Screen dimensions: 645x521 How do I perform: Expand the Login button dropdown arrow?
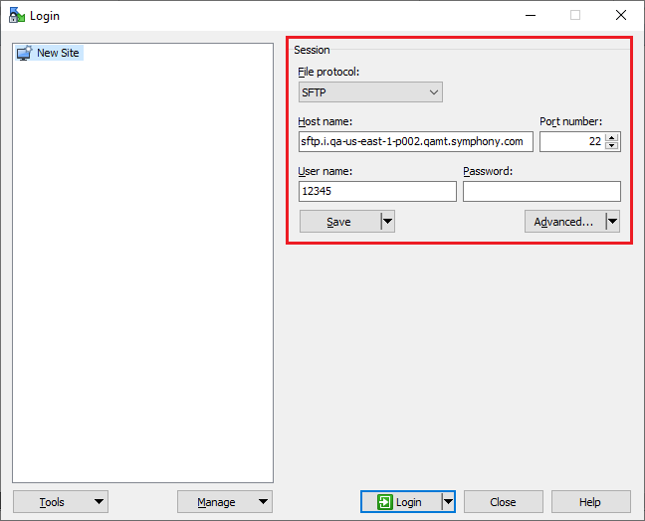coord(448,501)
